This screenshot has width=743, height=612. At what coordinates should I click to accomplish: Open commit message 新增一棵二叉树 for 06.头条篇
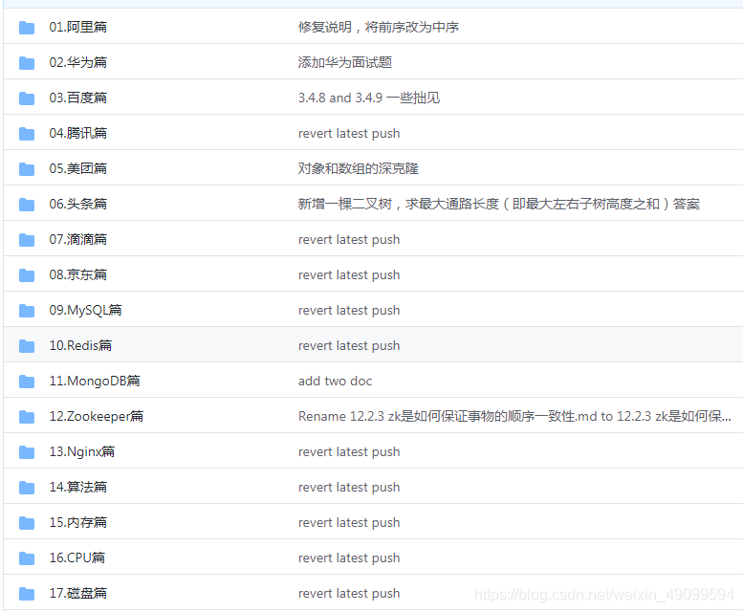click(x=499, y=204)
